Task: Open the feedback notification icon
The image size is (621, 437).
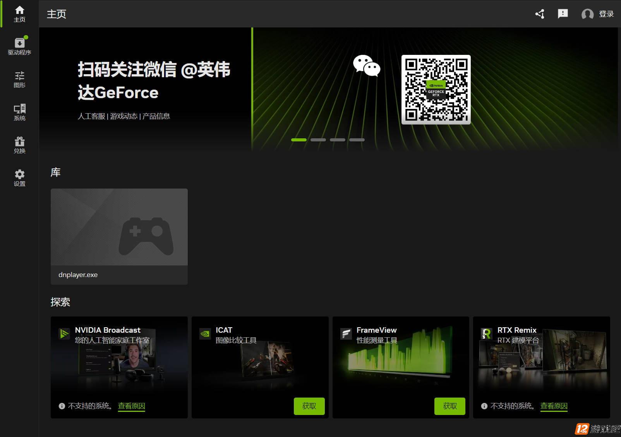Action: pos(563,14)
